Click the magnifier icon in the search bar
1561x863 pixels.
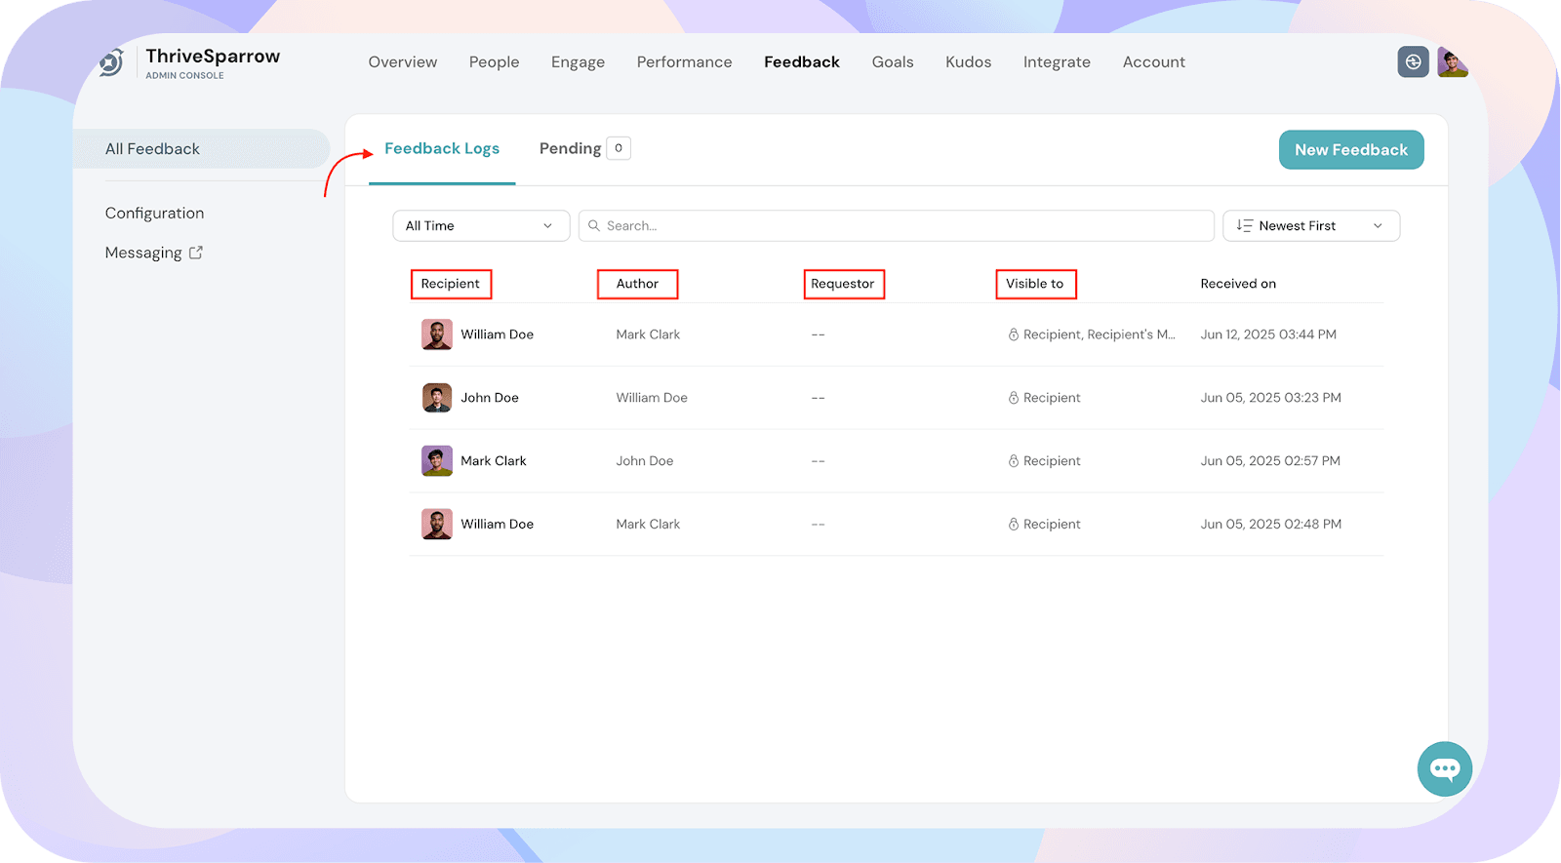tap(594, 226)
